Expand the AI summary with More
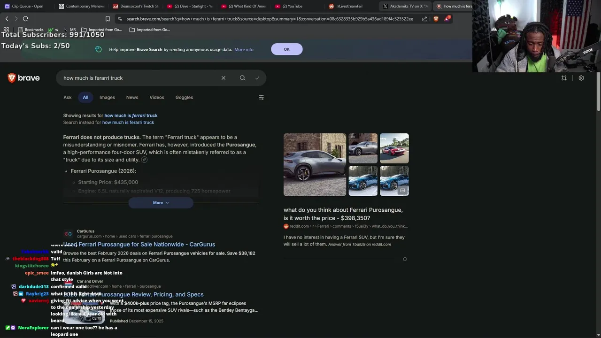601x338 pixels. 161,203
